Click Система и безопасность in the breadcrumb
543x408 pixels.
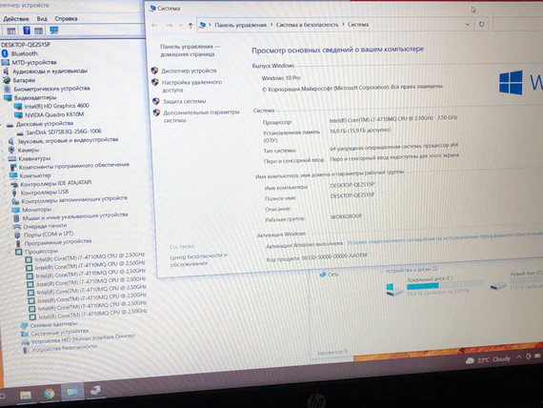[307, 25]
